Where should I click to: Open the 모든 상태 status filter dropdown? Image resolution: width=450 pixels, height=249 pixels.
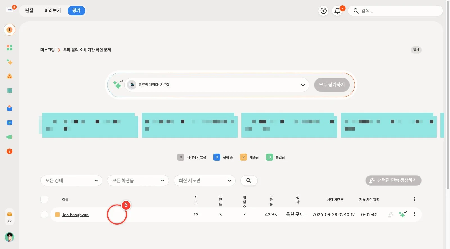[71, 181]
